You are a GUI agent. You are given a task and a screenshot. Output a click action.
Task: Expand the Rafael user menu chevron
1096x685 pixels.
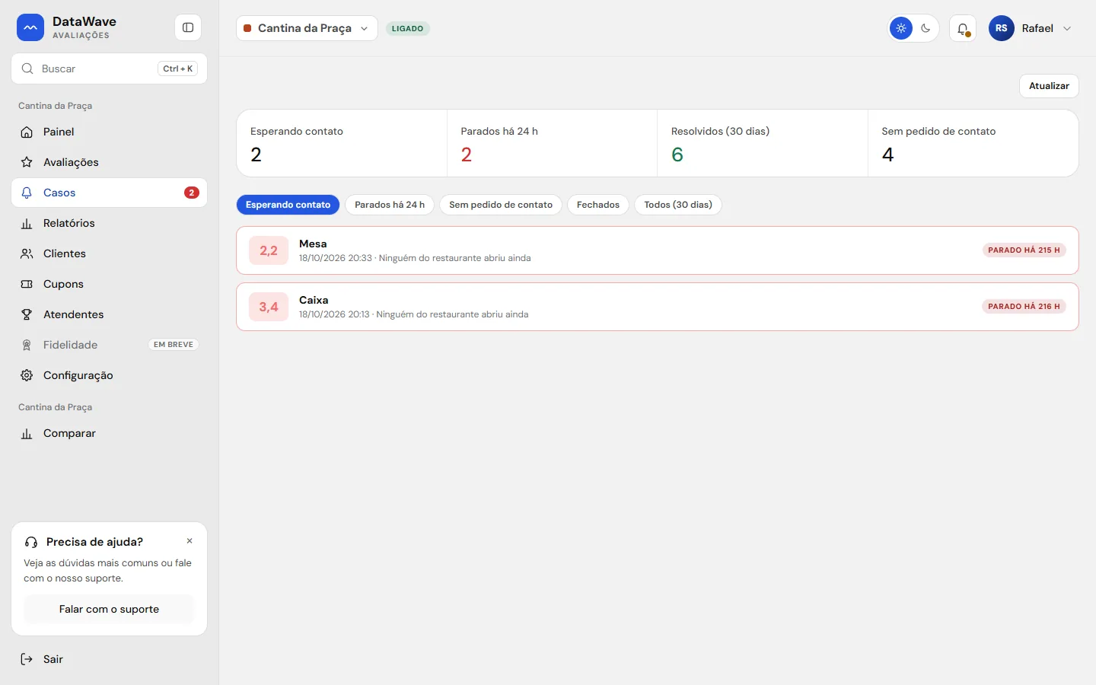(1067, 28)
